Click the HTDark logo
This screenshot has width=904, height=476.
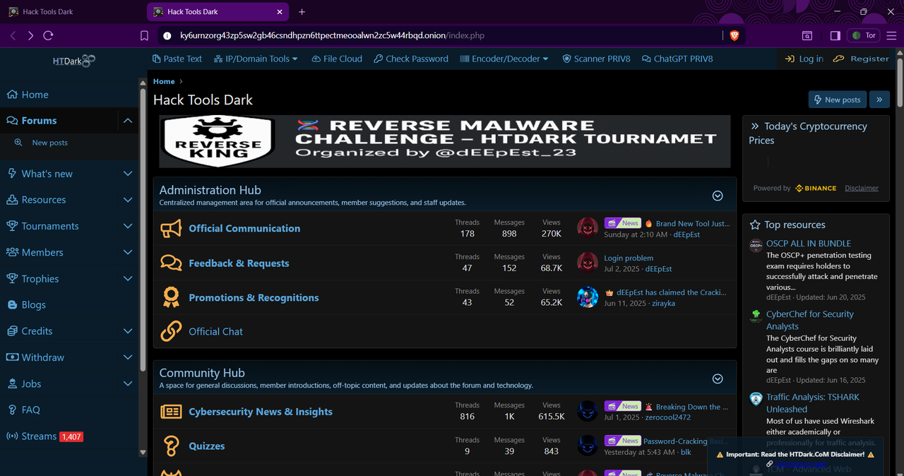point(73,61)
